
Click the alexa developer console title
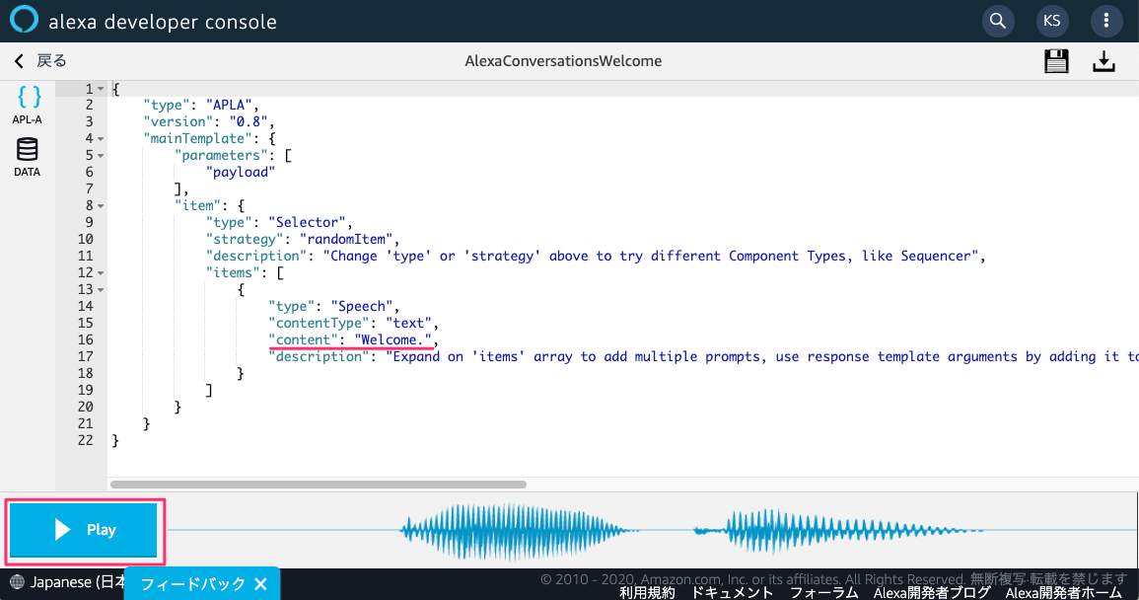pyautogui.click(x=163, y=22)
